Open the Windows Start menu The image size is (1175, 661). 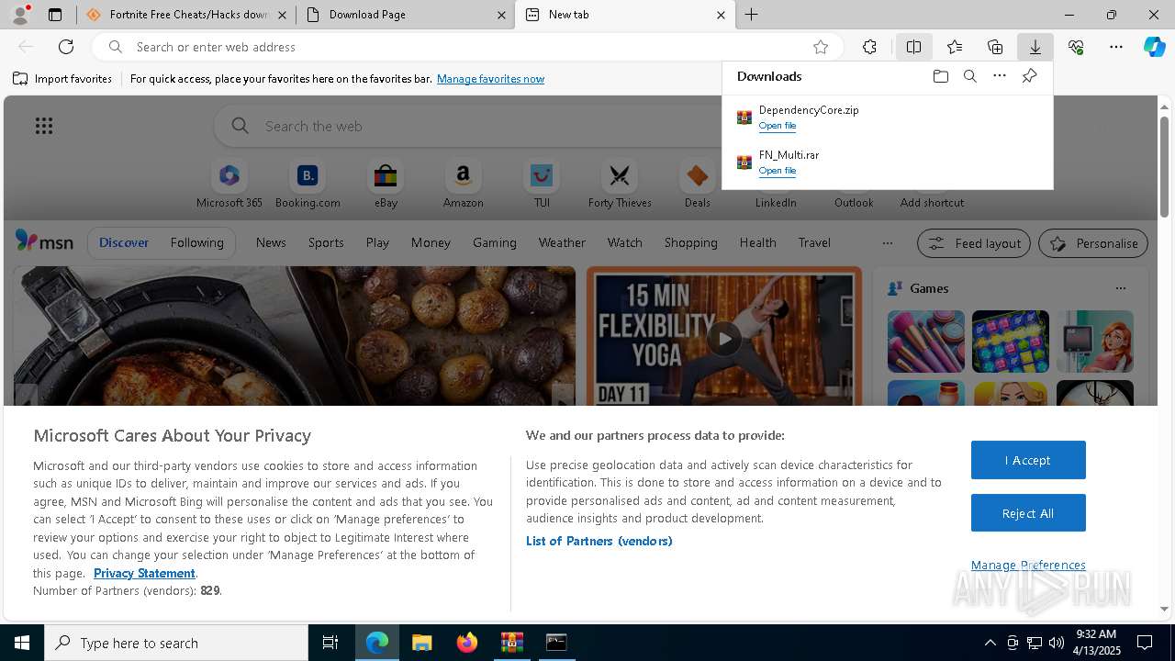(22, 643)
